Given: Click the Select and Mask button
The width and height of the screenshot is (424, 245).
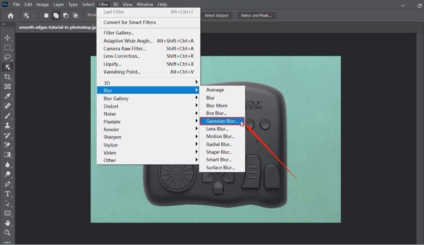Looking at the screenshot, I should (x=256, y=15).
